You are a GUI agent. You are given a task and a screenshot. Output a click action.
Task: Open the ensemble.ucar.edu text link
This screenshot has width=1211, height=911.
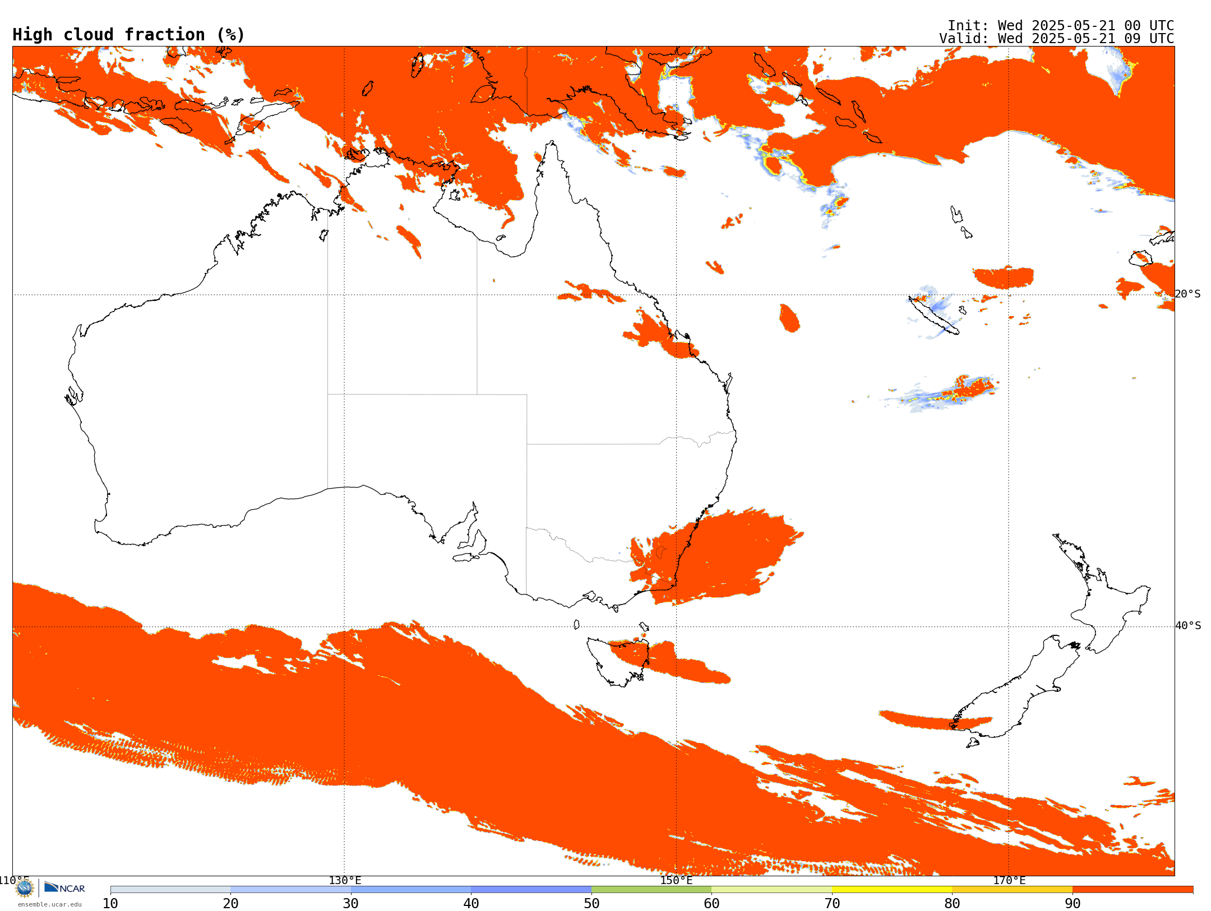tap(49, 904)
